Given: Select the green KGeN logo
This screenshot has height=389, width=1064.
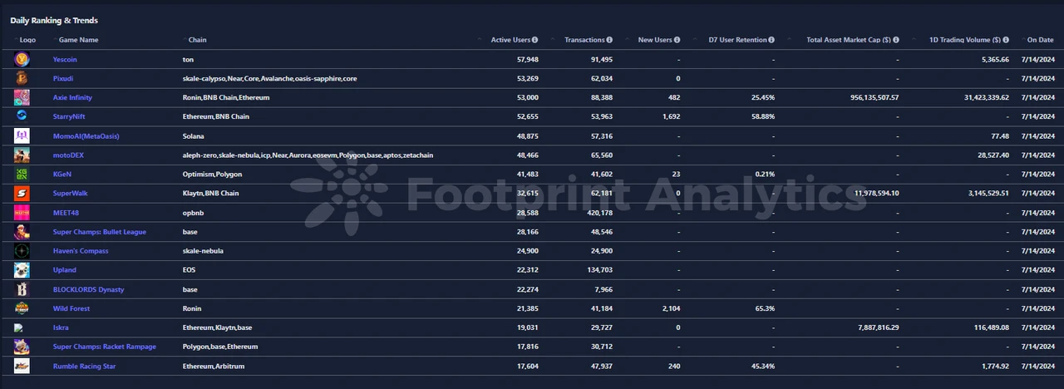Looking at the screenshot, I should (22, 174).
